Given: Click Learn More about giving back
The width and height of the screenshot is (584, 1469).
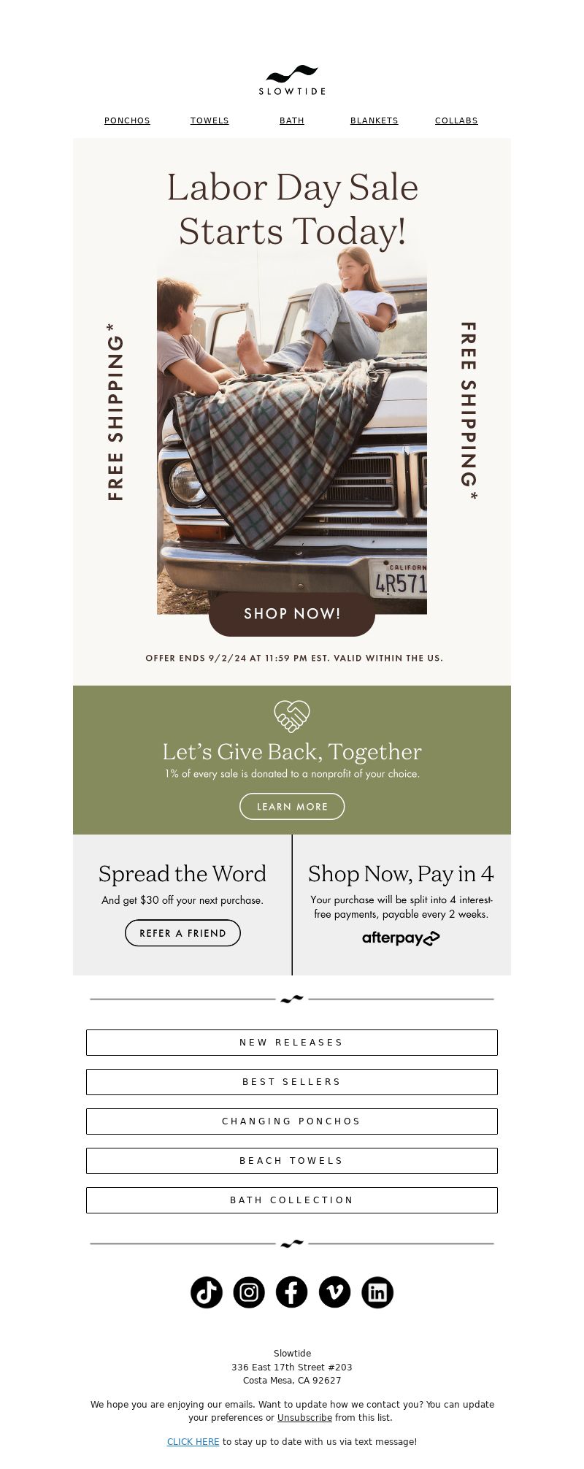Looking at the screenshot, I should pyautogui.click(x=292, y=806).
